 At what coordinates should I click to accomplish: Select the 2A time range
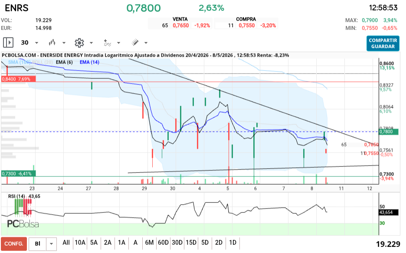[108, 243]
